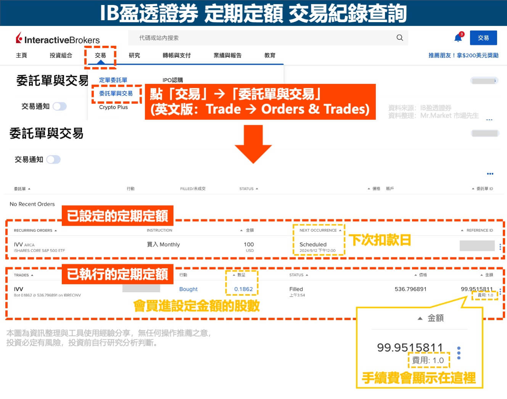Viewport: 507px width, 399px height.
Task: Go to the 主頁 nav item
Action: tap(21, 55)
